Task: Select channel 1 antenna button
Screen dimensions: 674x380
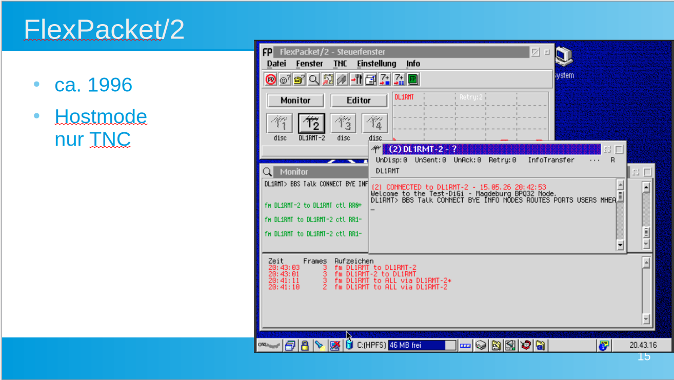Action: tap(280, 124)
